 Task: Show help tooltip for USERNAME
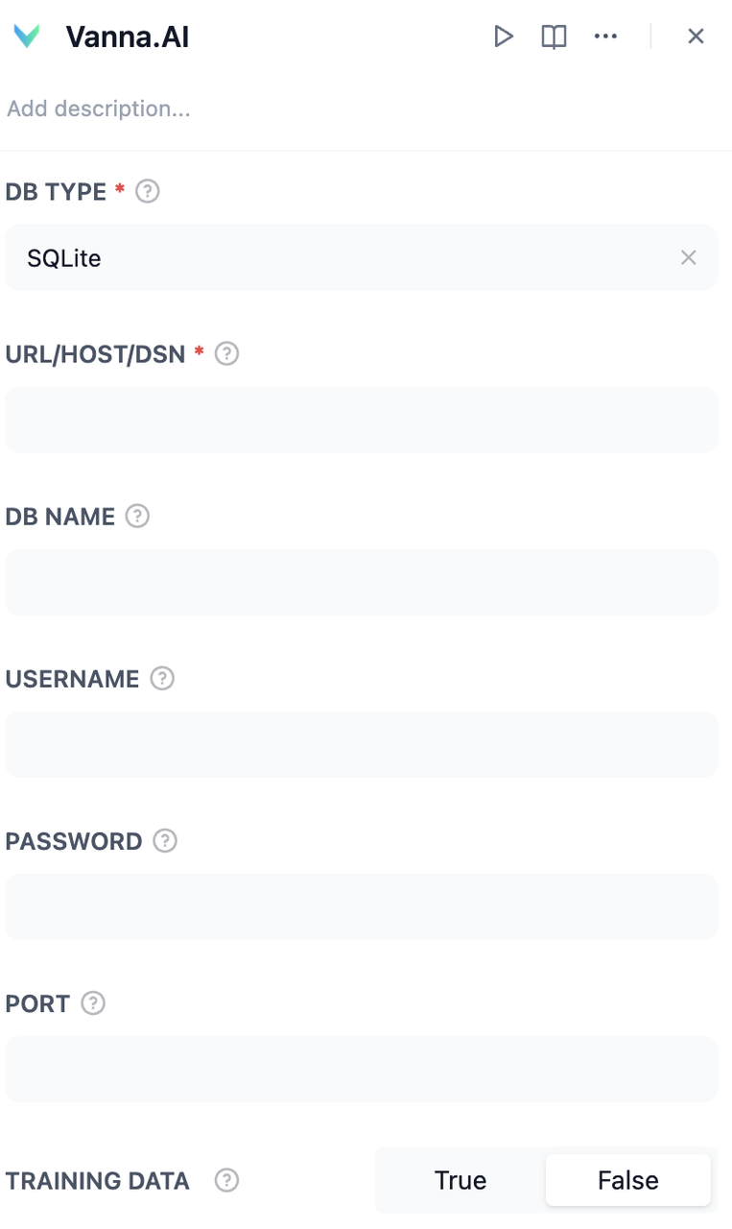click(162, 678)
